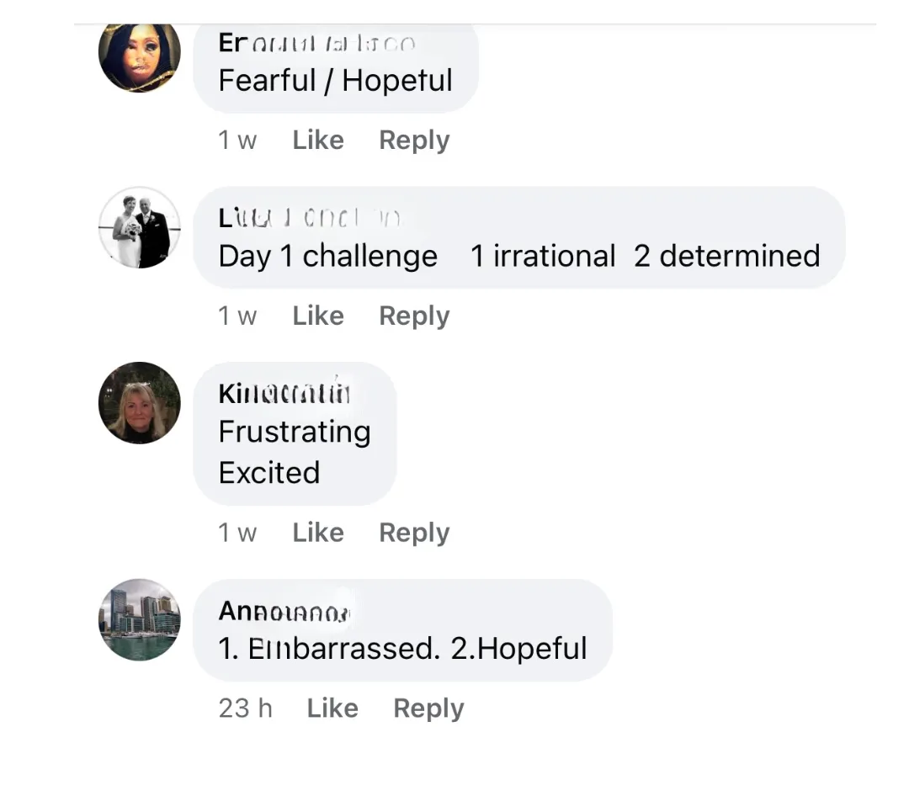Select the '1 irrational 2 determined' comment bubble
Image resolution: width=909 pixels, height=796 pixels.
[x=518, y=237]
